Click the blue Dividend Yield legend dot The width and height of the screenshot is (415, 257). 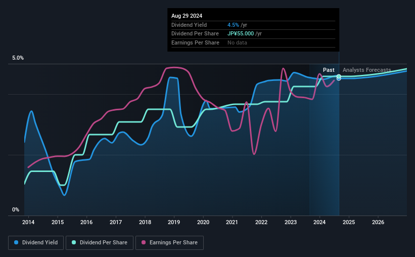(x=16, y=242)
